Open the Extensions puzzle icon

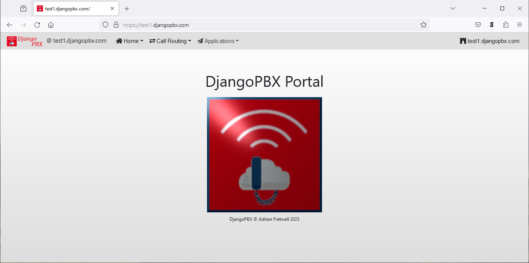click(x=506, y=25)
